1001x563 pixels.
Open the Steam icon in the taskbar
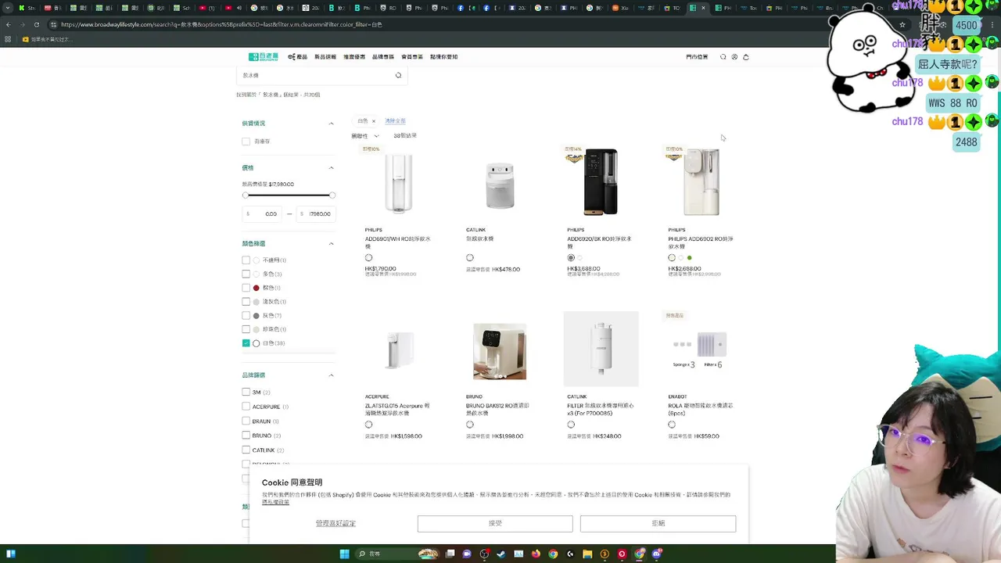(x=501, y=554)
